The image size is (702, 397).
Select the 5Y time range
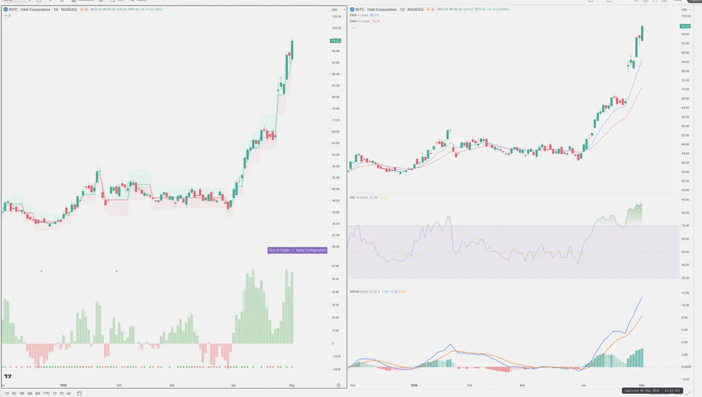(x=62, y=393)
